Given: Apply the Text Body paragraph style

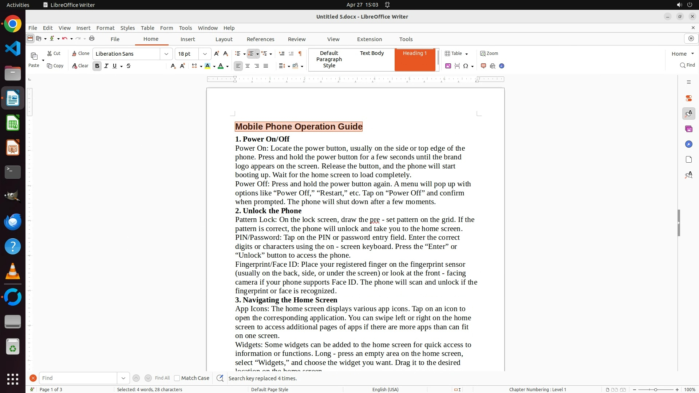Looking at the screenshot, I should pyautogui.click(x=372, y=53).
